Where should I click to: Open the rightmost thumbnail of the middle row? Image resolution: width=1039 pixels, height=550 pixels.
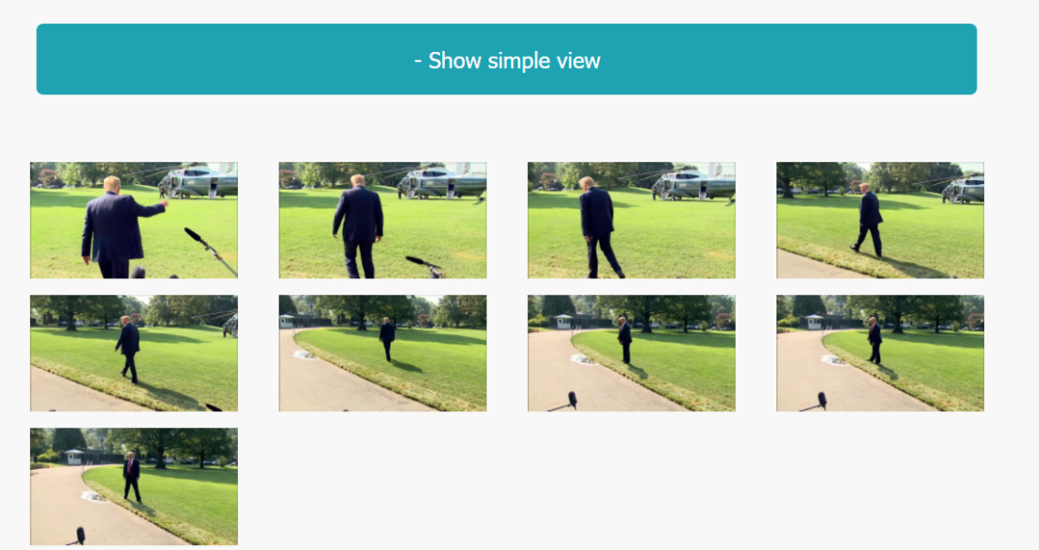pos(880,353)
